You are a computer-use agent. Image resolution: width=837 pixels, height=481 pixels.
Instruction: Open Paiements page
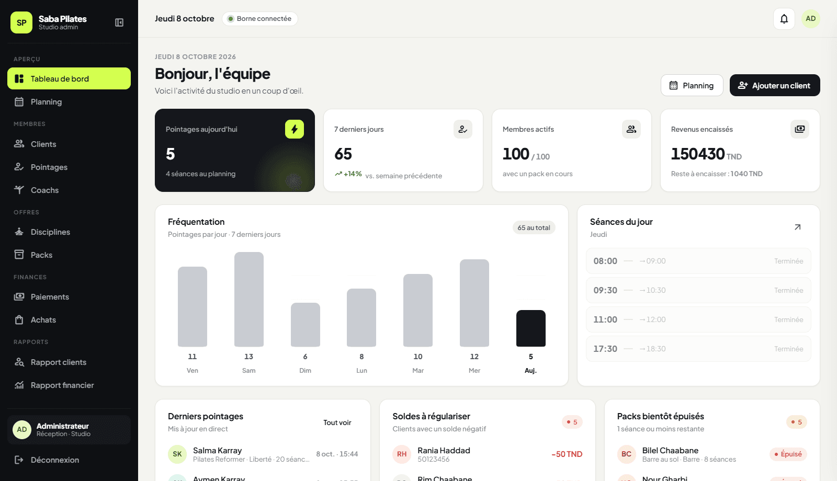click(x=69, y=297)
